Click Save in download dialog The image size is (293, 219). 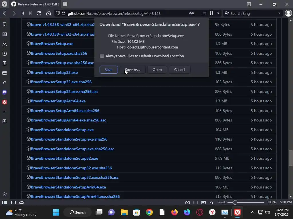coord(108,70)
